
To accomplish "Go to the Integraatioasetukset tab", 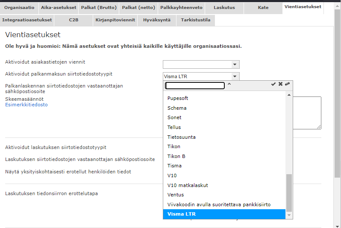I will [27, 20].
